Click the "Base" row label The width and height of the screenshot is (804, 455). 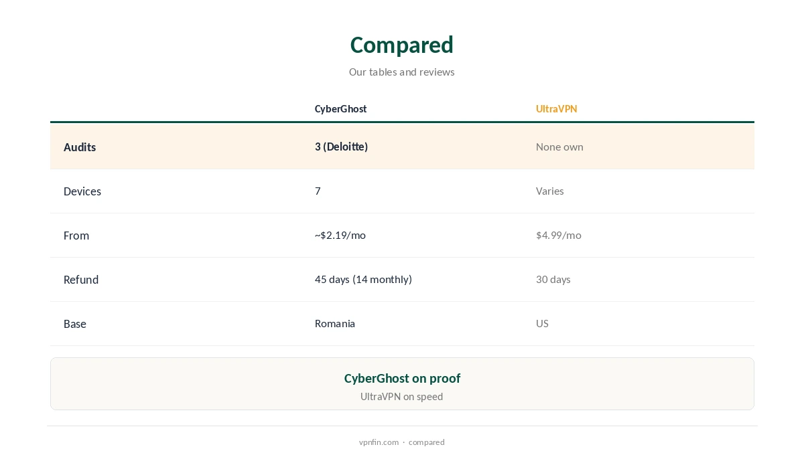point(75,324)
